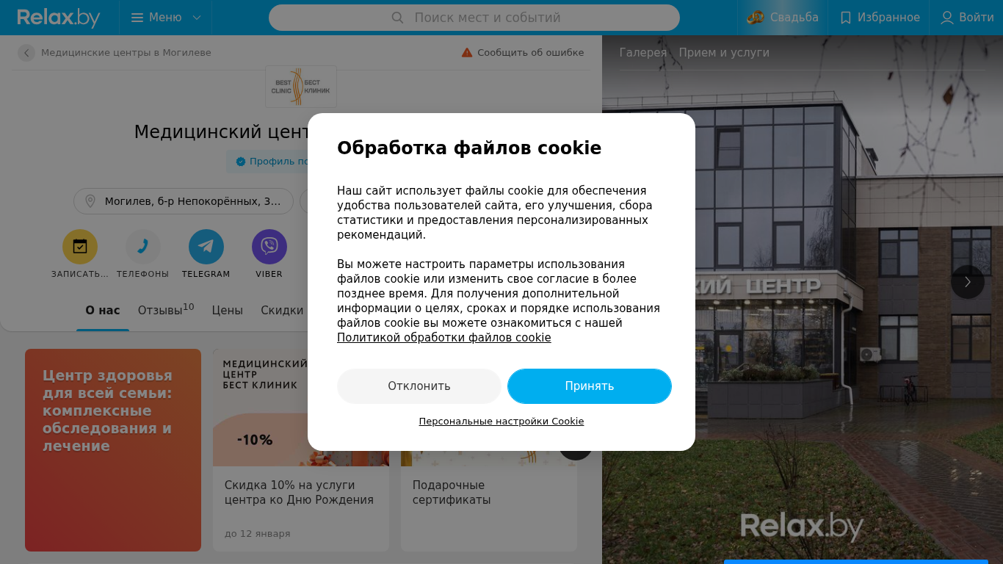Click the Свадьба rings icon

pos(756,18)
